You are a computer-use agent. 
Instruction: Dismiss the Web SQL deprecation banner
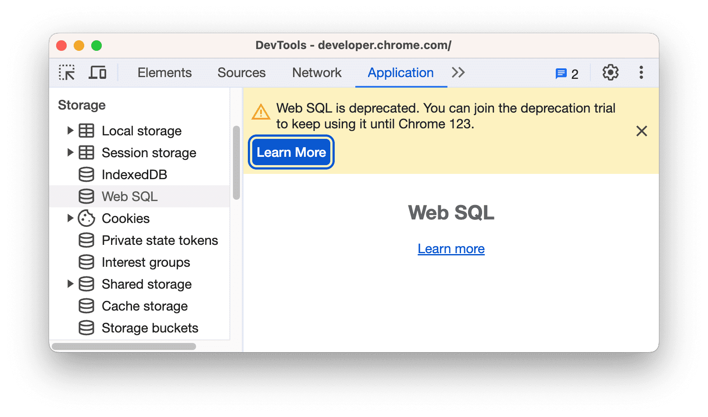coord(641,131)
